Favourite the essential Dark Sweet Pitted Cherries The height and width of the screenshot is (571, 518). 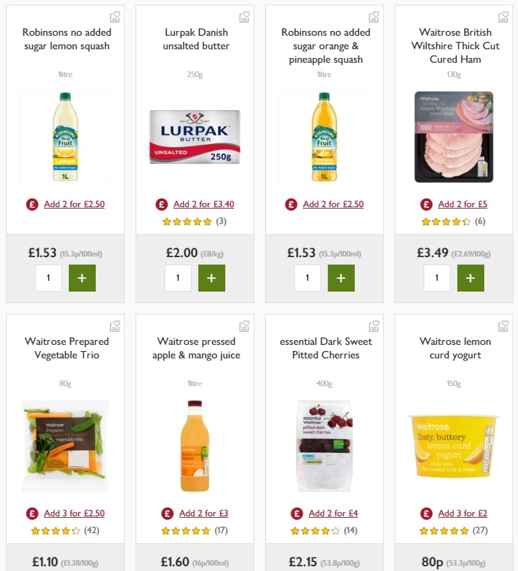pyautogui.click(x=374, y=326)
